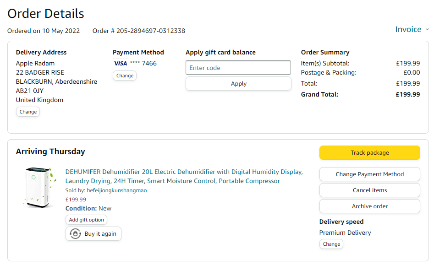Visit seller hefeijiongkunshangmao's page

(116, 190)
